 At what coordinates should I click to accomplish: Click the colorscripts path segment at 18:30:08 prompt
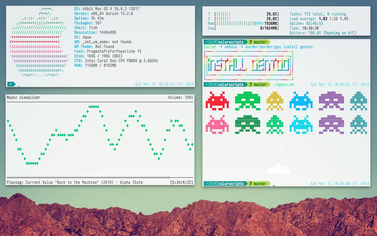(x=231, y=184)
